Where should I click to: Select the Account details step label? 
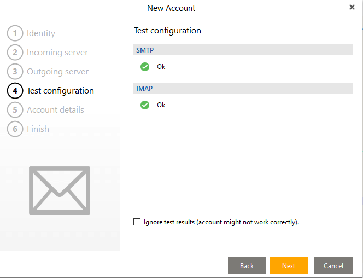(55, 110)
